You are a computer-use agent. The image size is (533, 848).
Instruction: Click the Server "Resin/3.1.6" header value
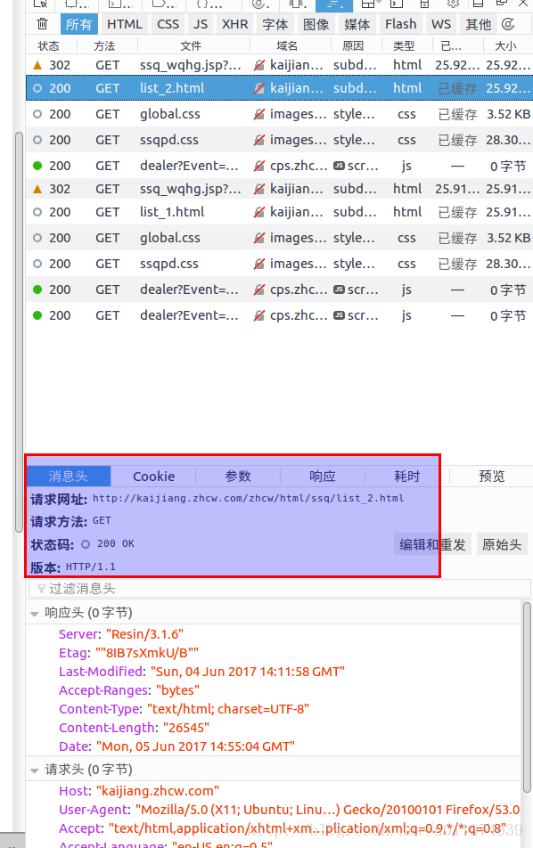tap(144, 634)
